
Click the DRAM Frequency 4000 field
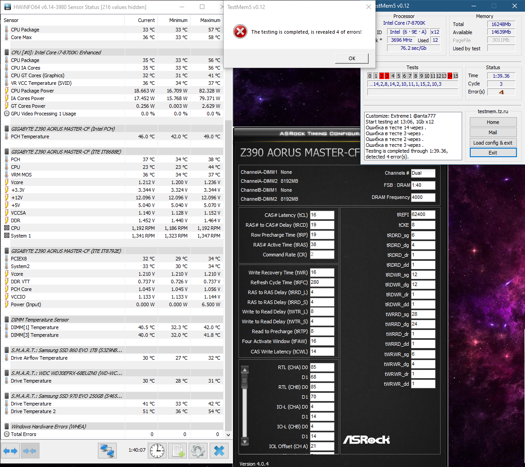[x=423, y=197]
